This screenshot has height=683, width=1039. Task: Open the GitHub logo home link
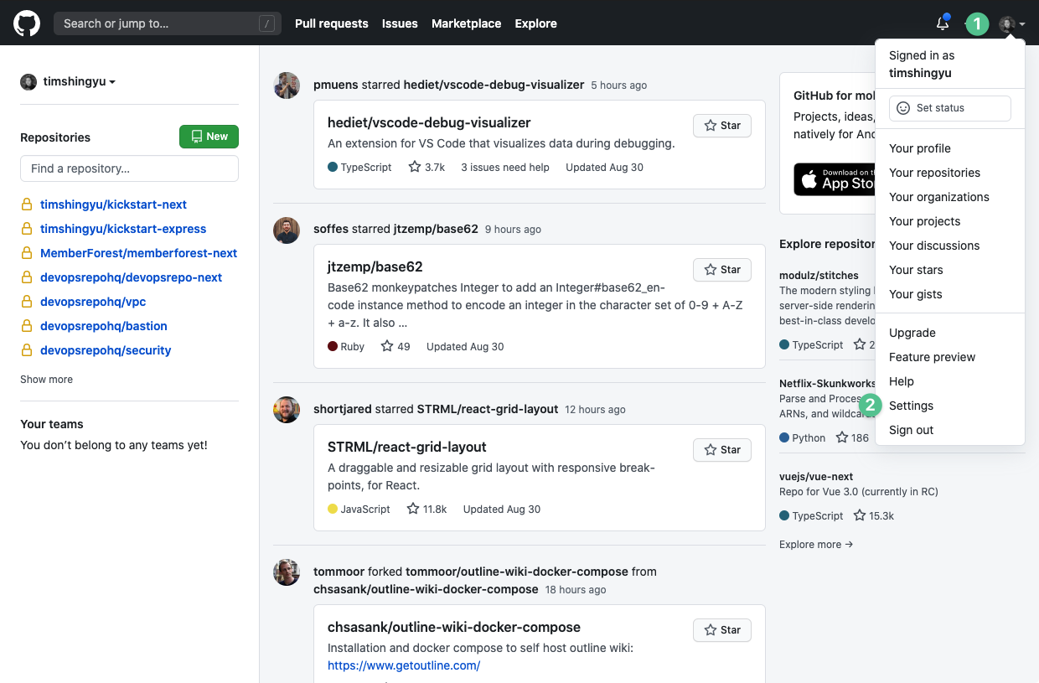click(x=27, y=23)
